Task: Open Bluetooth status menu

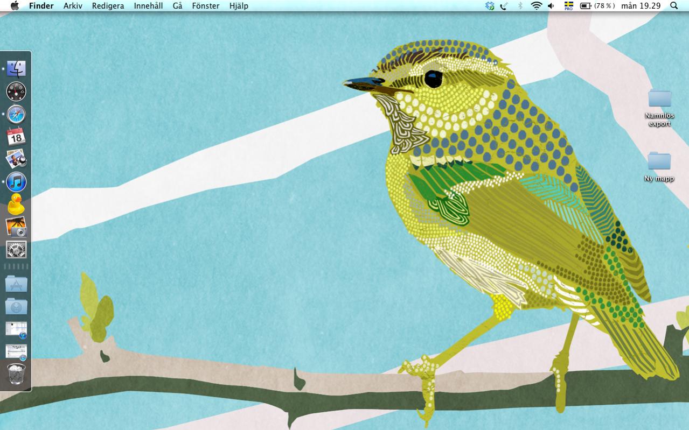Action: [x=520, y=6]
